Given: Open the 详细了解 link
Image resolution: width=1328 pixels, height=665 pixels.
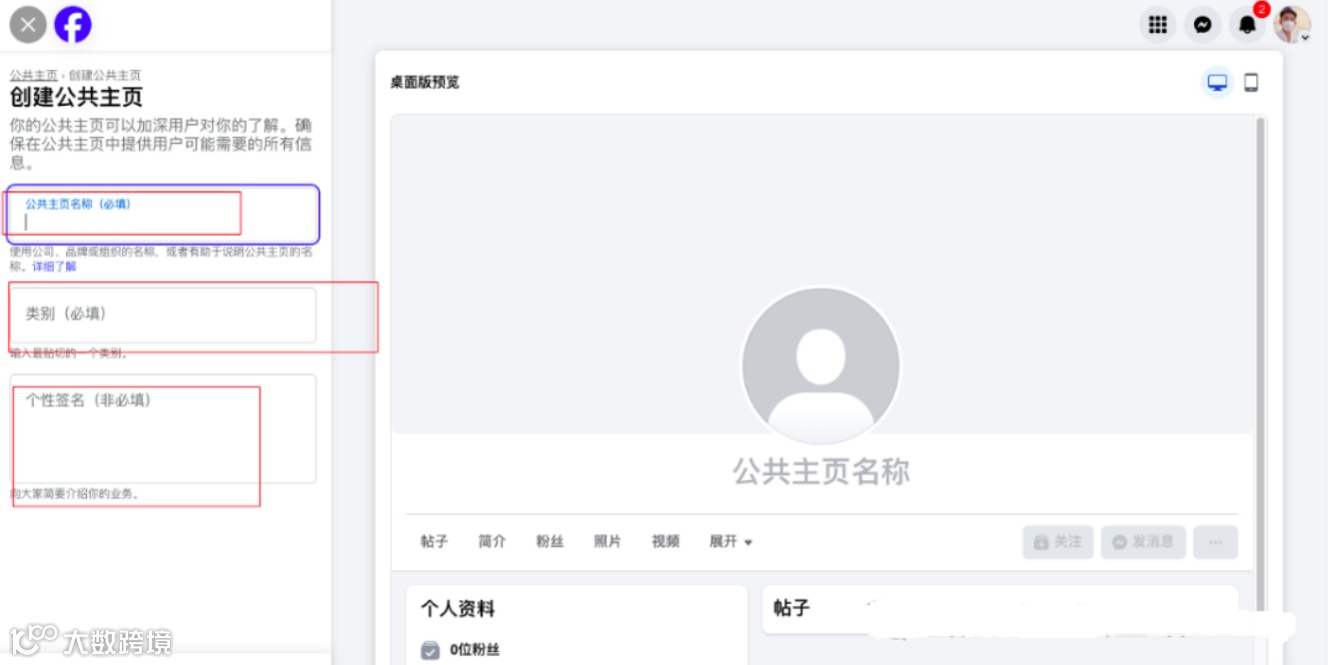Looking at the screenshot, I should (54, 267).
